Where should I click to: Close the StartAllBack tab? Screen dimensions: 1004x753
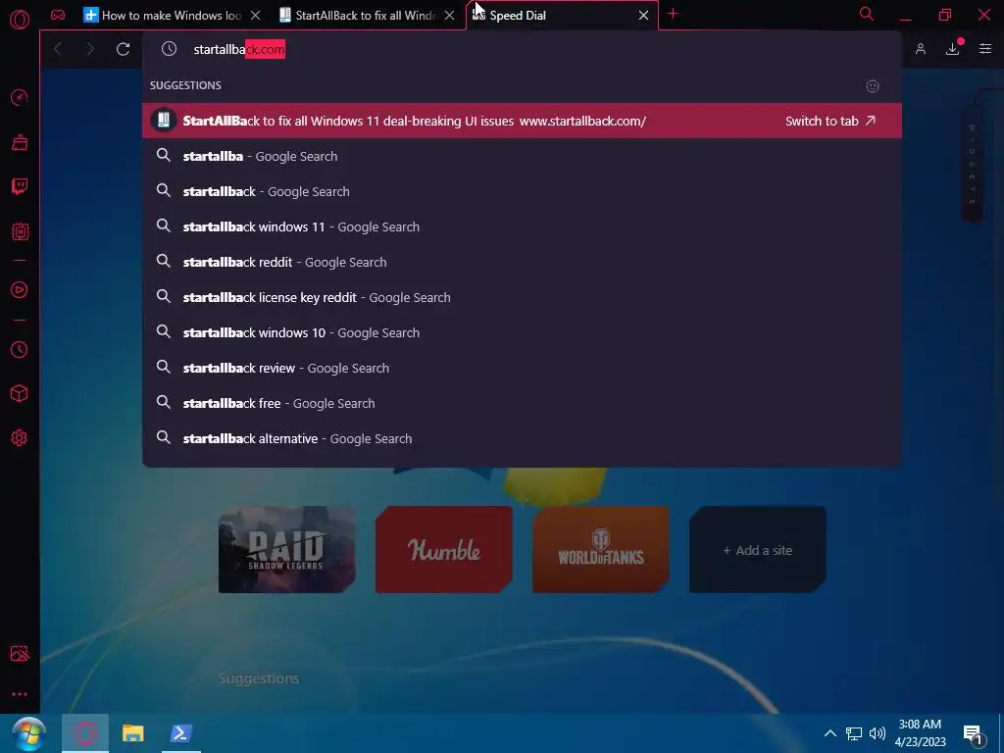click(x=449, y=16)
